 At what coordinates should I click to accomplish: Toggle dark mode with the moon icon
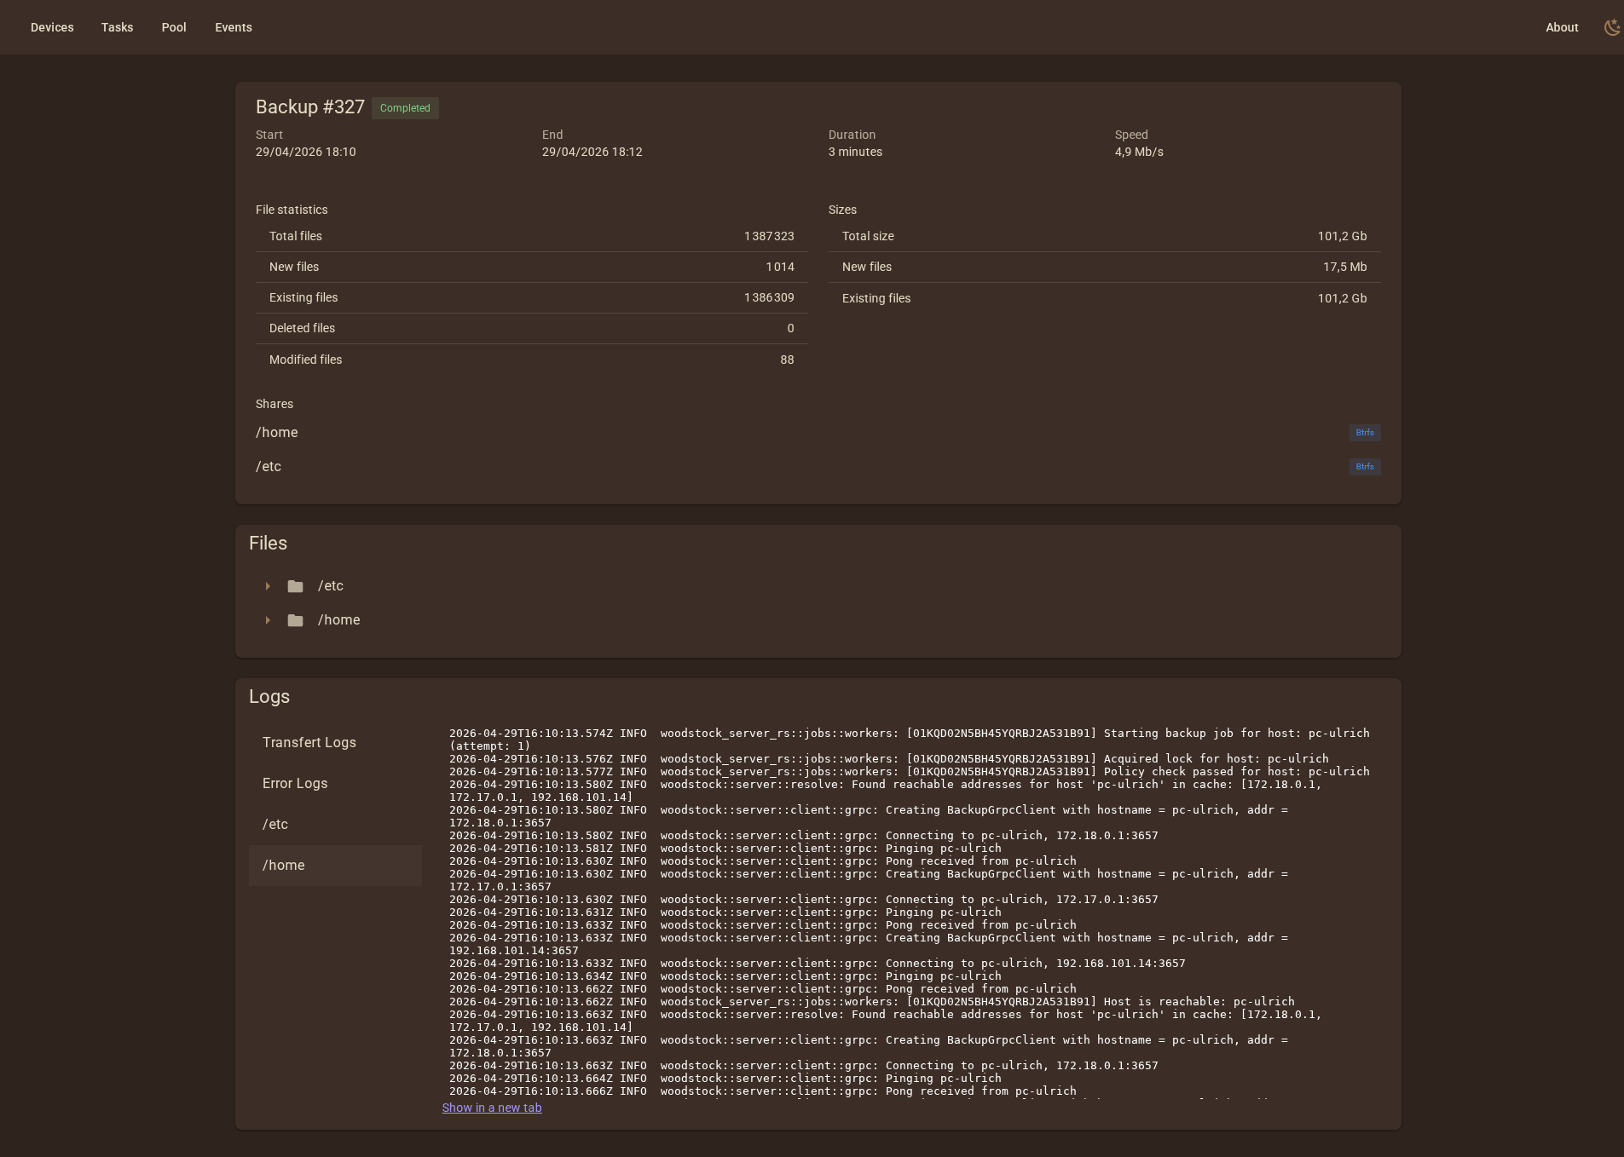coord(1611,26)
